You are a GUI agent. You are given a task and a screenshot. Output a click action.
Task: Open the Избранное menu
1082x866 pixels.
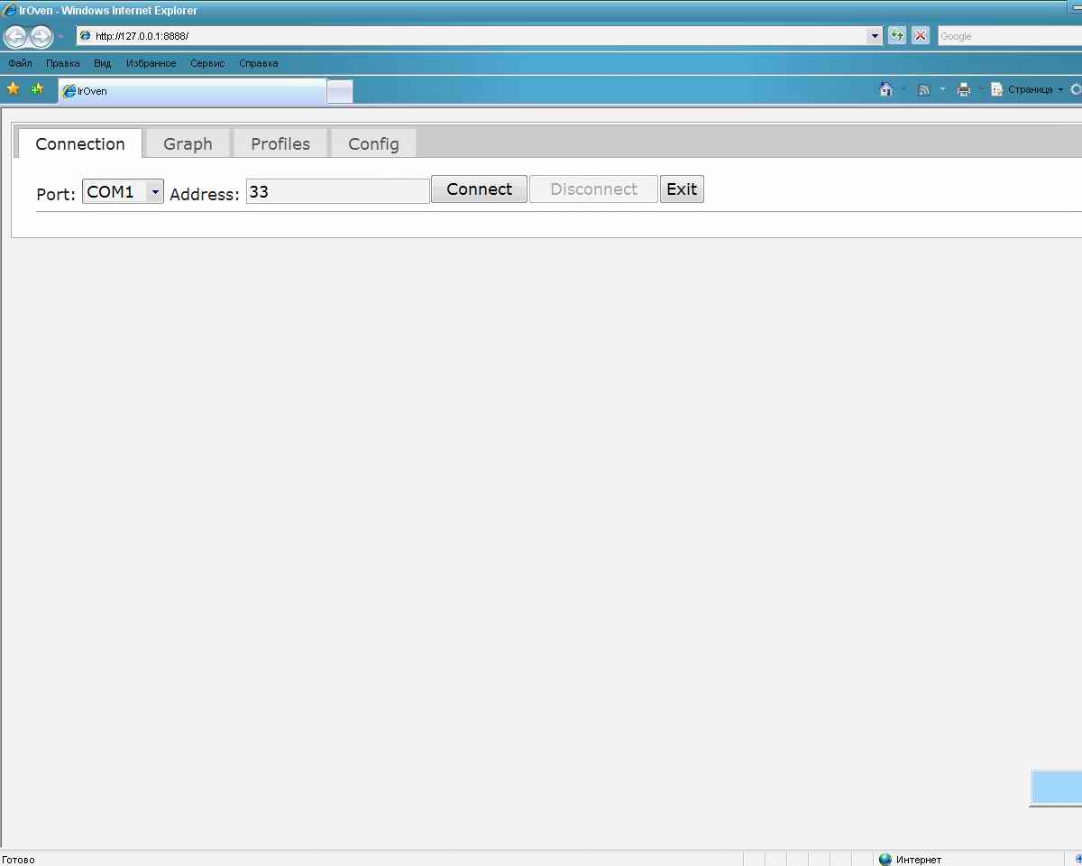151,64
